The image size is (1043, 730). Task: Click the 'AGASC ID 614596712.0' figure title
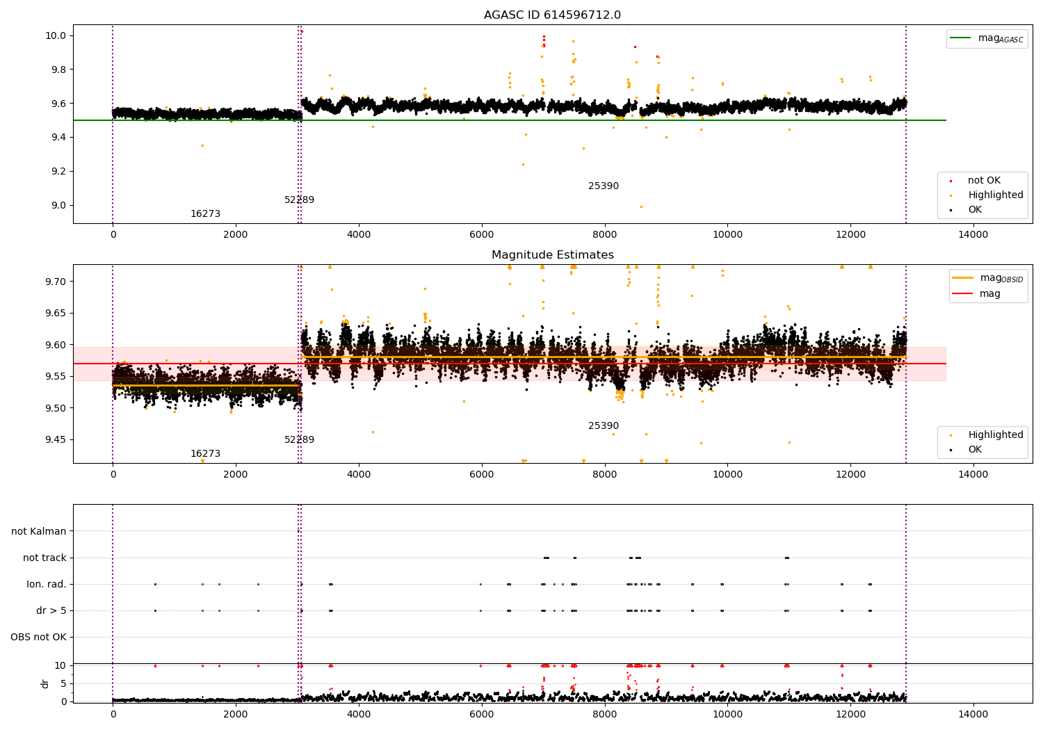552,15
